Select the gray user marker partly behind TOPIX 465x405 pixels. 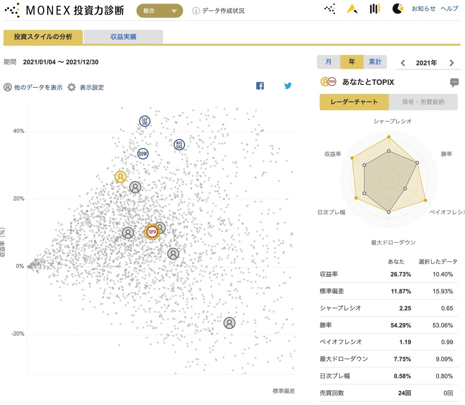(x=160, y=228)
